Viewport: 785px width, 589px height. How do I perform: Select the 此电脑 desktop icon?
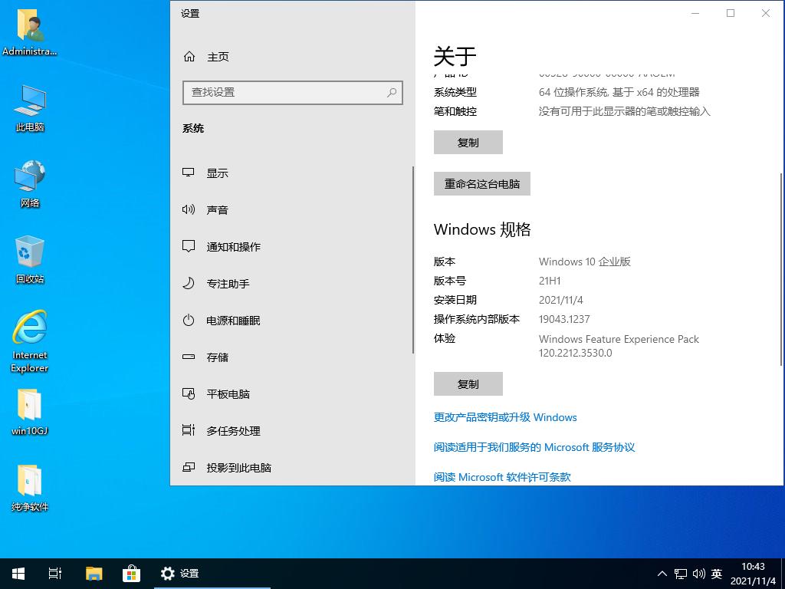(30, 108)
